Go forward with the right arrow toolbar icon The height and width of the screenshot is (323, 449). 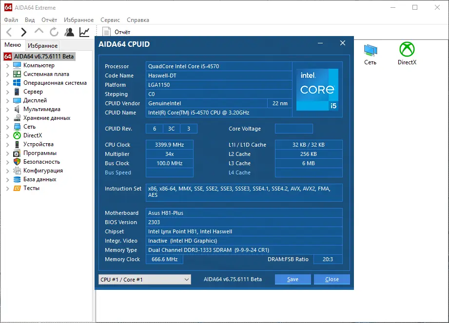click(24, 32)
